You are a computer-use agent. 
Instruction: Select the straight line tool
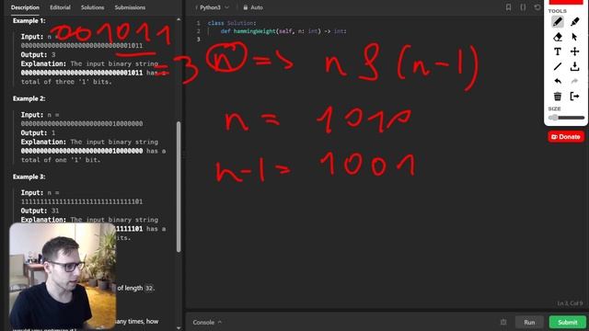pyautogui.click(x=558, y=66)
